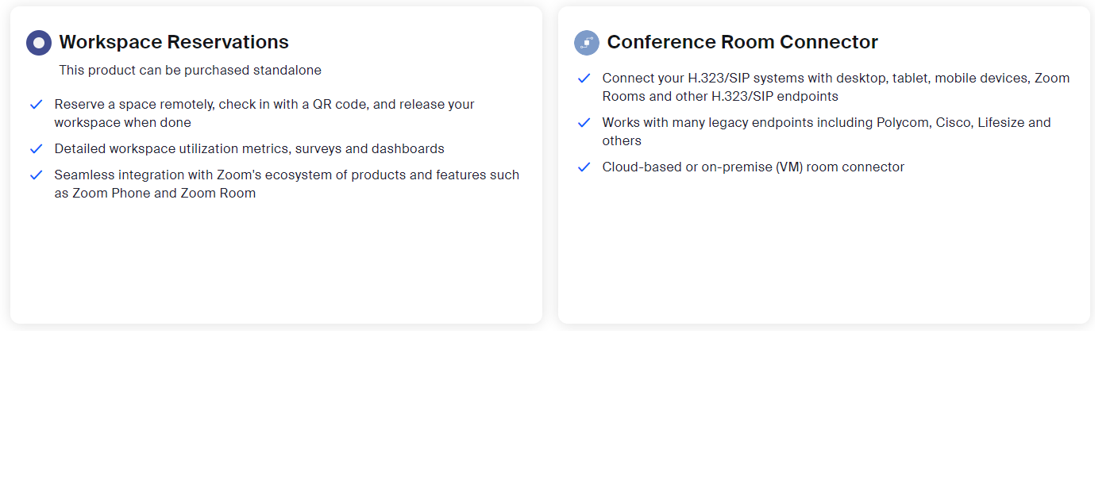The width and height of the screenshot is (1114, 480).
Task: Click checkmark beside Seamless integration with Zoom's ecosystem
Action: click(x=36, y=175)
